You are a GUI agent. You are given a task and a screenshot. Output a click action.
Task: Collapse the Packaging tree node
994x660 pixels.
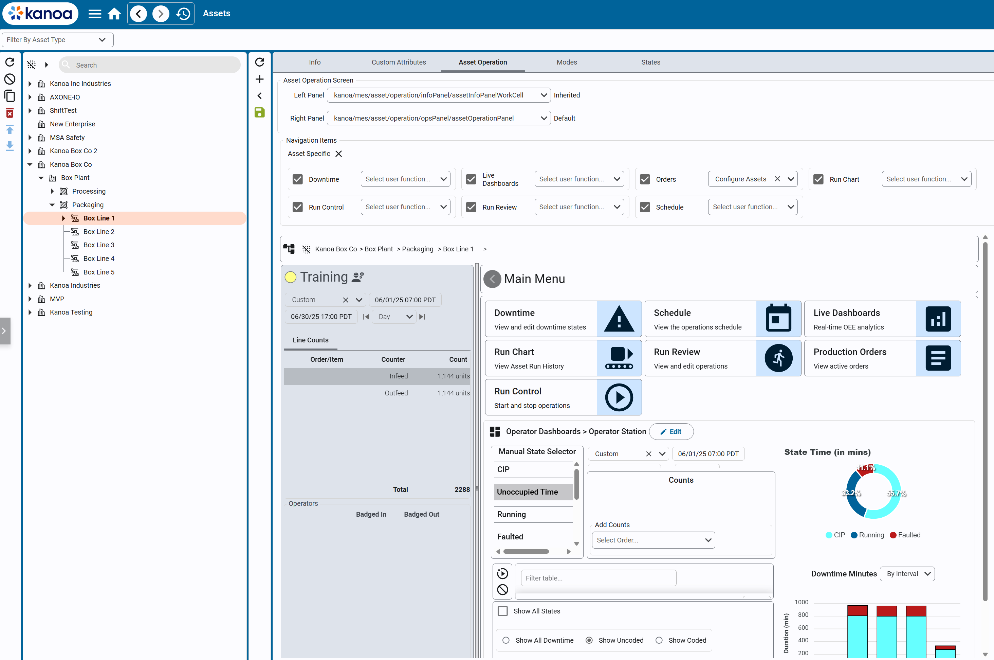point(52,205)
